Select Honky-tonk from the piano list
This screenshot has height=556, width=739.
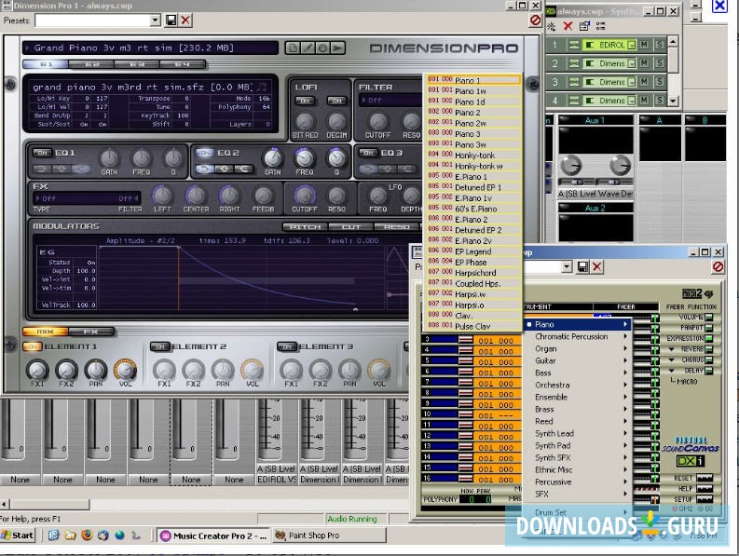[x=474, y=156]
